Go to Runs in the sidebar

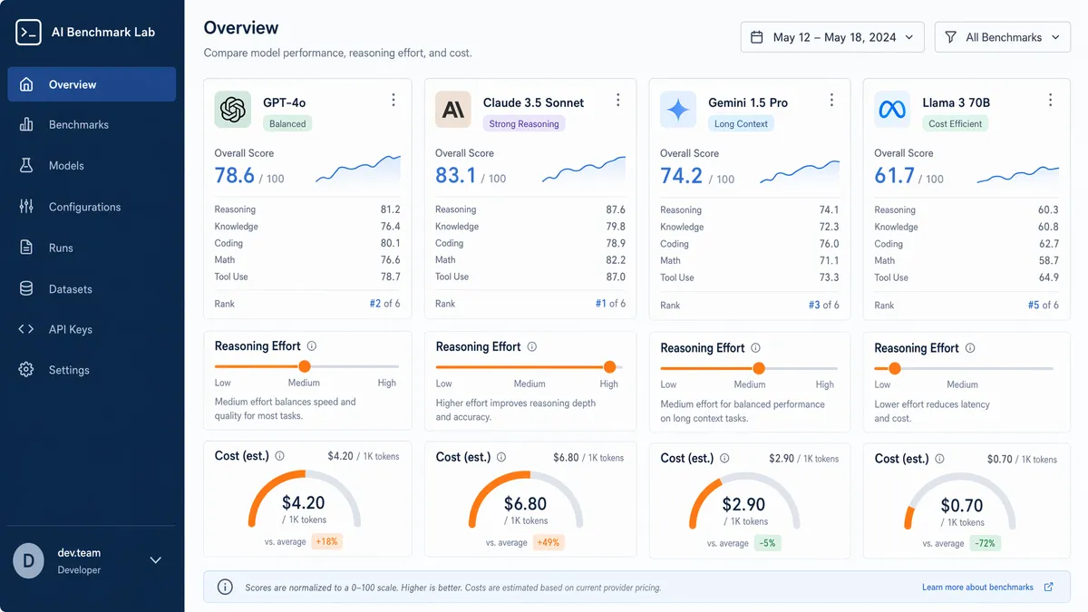tap(92, 248)
